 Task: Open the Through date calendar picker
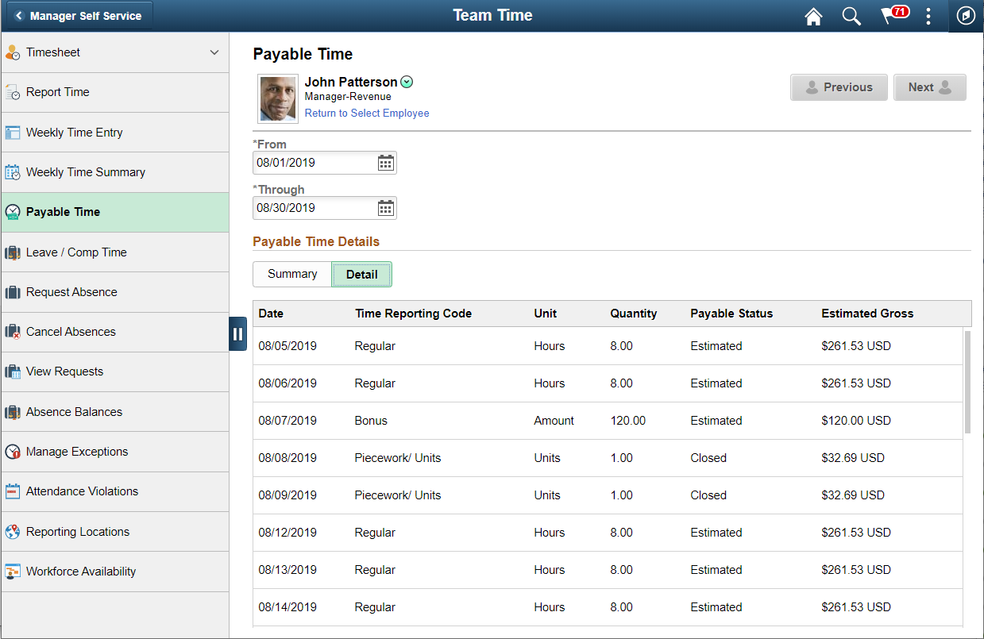[x=385, y=208]
